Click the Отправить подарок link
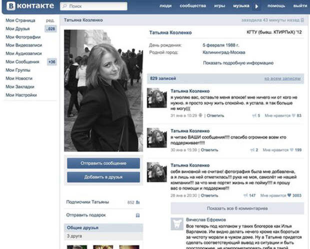The height and width of the screenshot is (249, 310). 86,215
